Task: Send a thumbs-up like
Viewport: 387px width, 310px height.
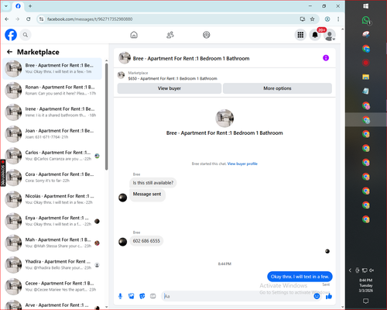Action: pos(329,296)
